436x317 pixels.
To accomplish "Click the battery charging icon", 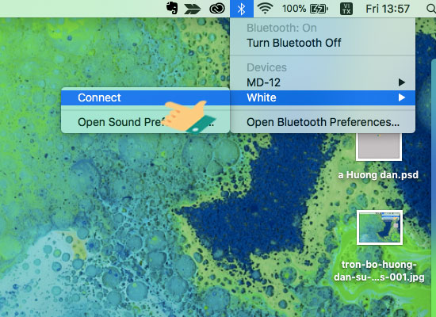I will [319, 9].
